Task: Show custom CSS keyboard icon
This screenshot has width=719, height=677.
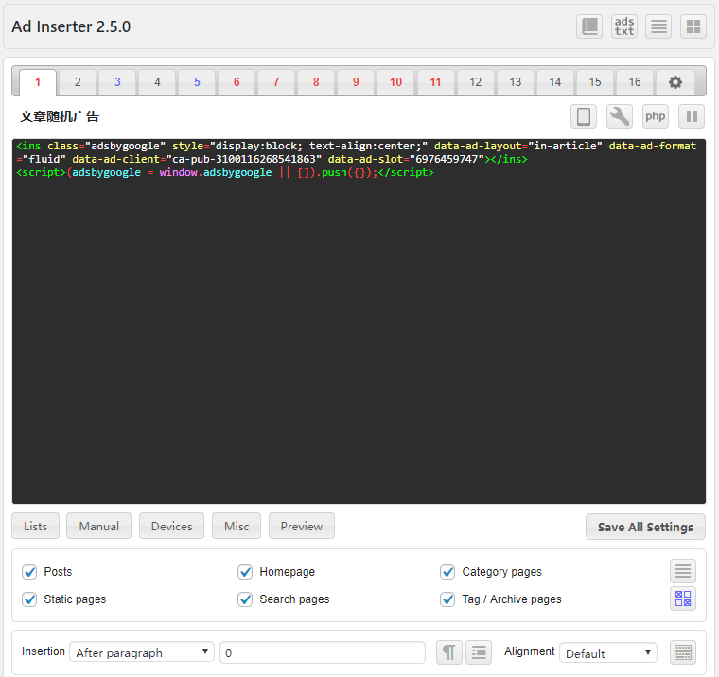Action: (683, 652)
